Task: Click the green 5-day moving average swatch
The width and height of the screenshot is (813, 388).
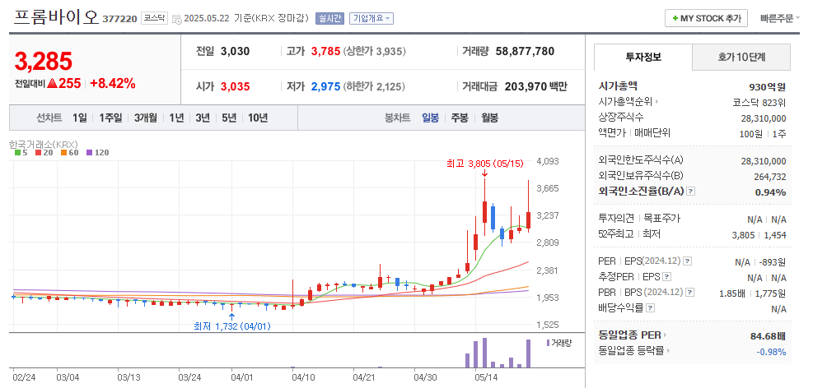Action: 17,153
